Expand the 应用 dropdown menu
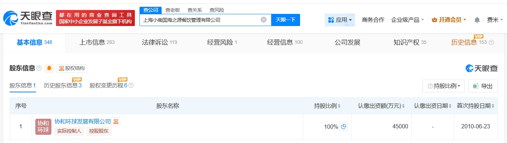507x143 pixels. (x=340, y=20)
